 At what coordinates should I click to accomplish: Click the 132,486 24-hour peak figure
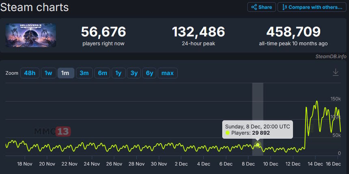pyautogui.click(x=198, y=32)
